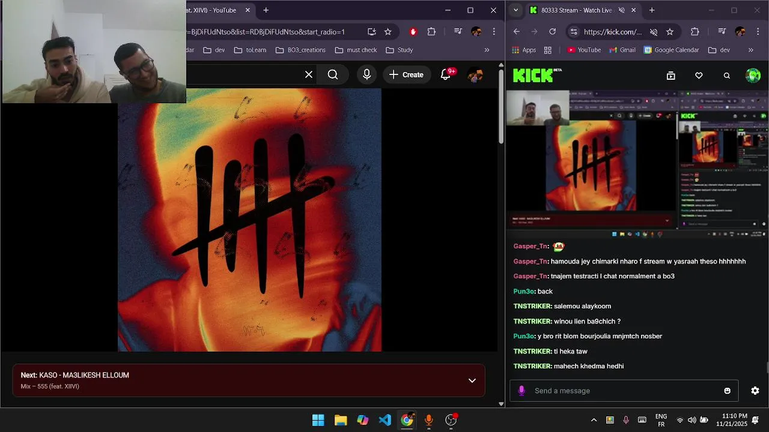Screen dimensions: 769x432
Task: Open media control icon in YouTube window
Action: click(458, 32)
